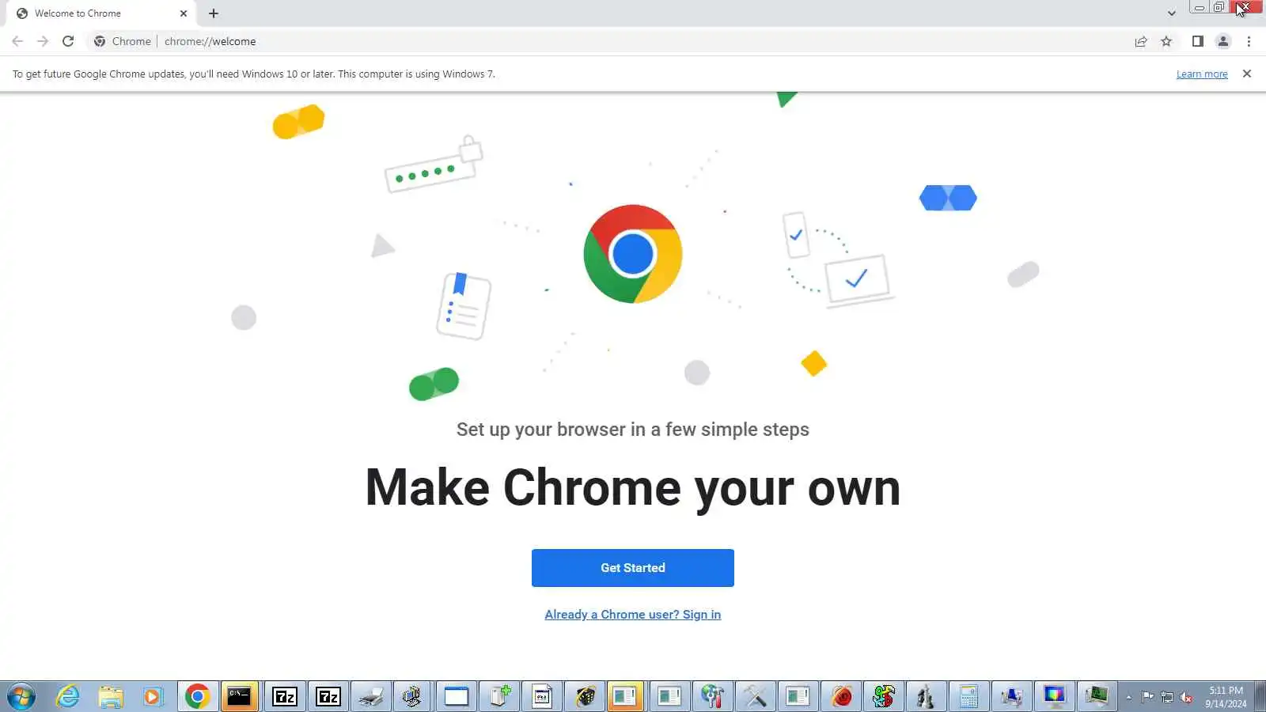Click the Forward navigation arrow
1266x712 pixels.
(x=43, y=41)
